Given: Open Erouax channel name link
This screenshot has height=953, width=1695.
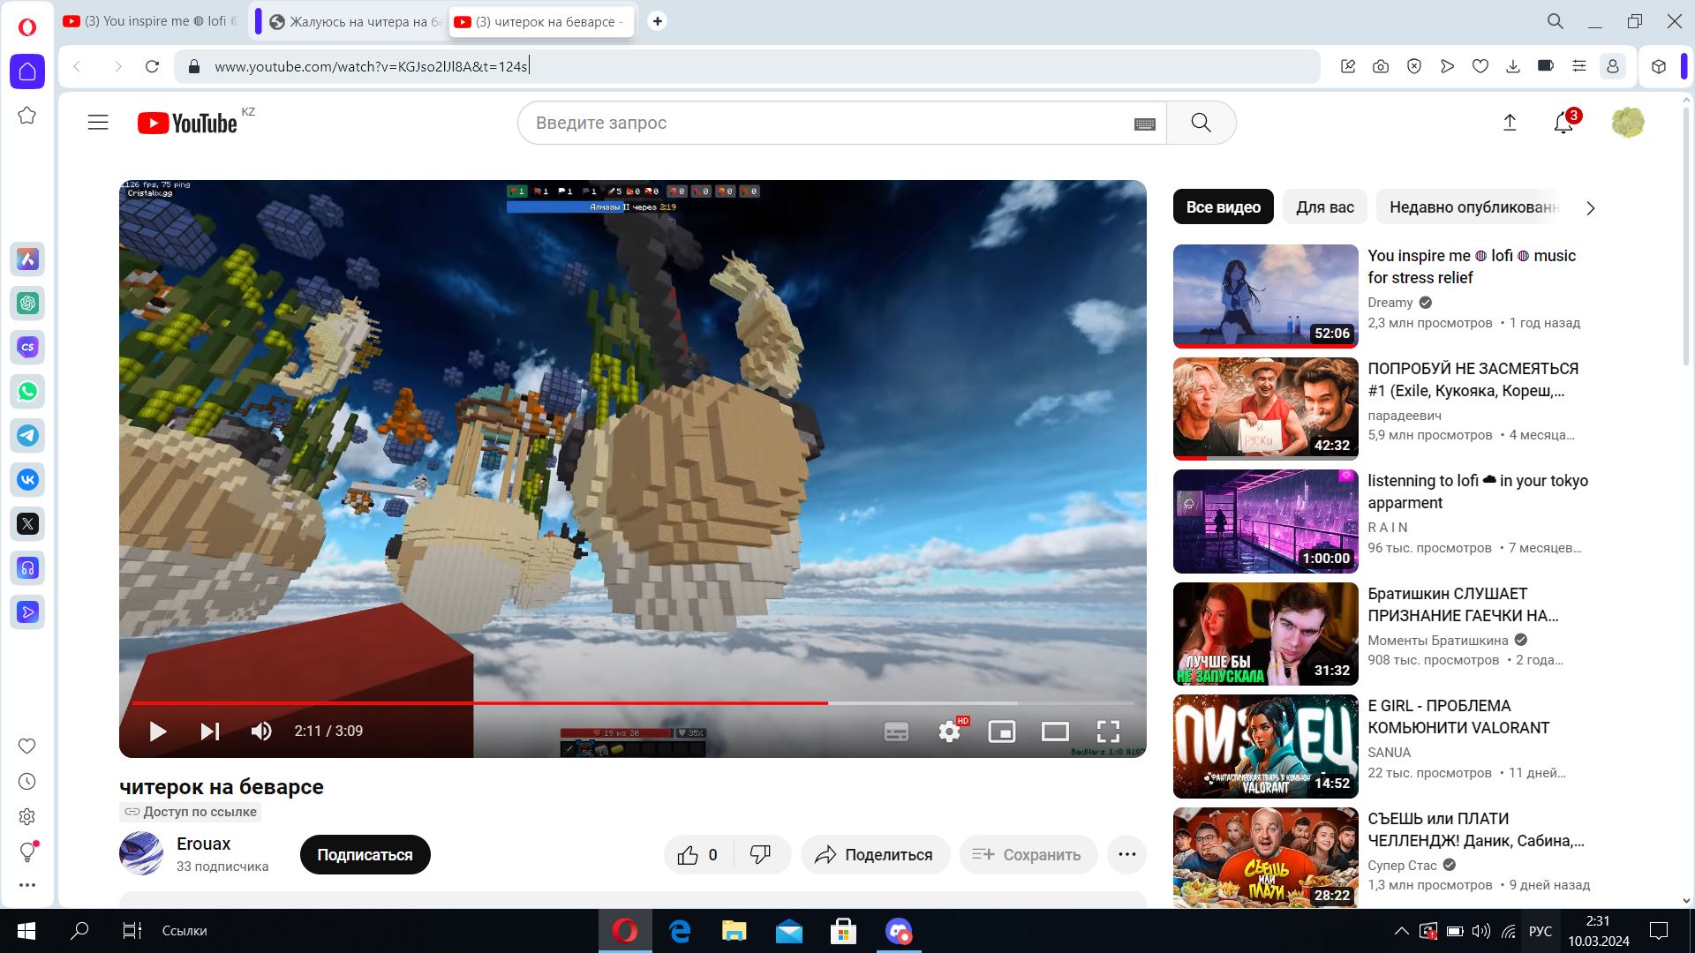Looking at the screenshot, I should coord(203,844).
